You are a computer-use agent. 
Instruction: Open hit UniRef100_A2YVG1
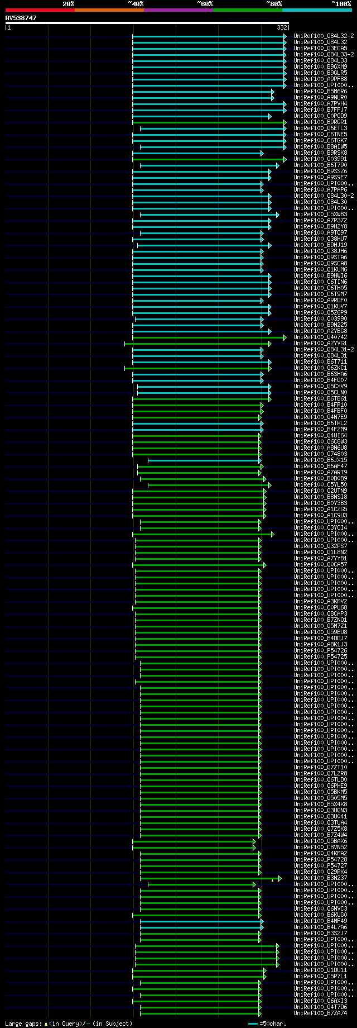320,343
